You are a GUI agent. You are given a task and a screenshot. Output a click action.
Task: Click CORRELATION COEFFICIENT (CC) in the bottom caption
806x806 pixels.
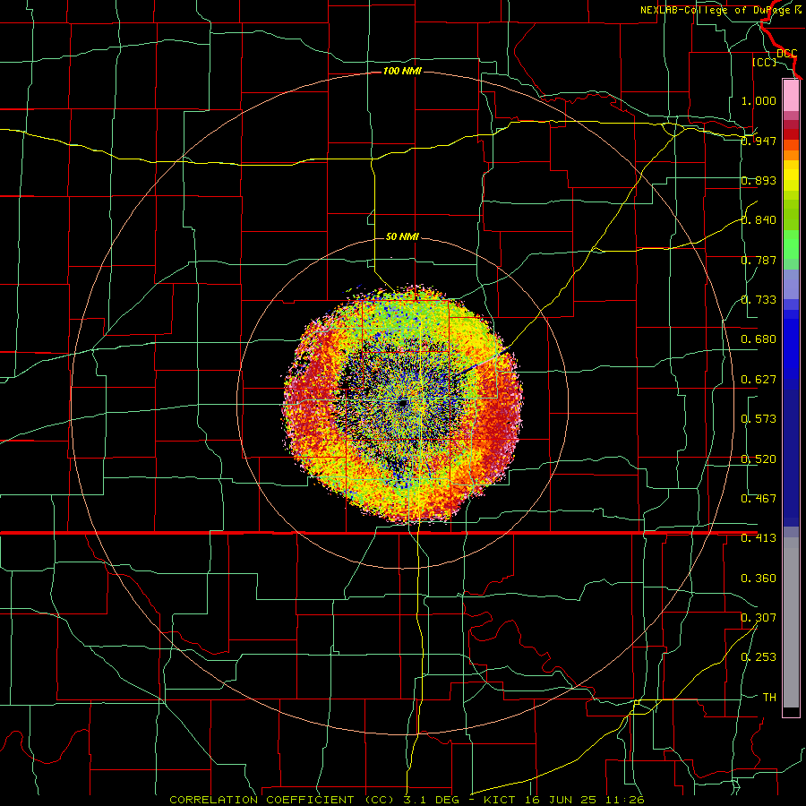[282, 800]
